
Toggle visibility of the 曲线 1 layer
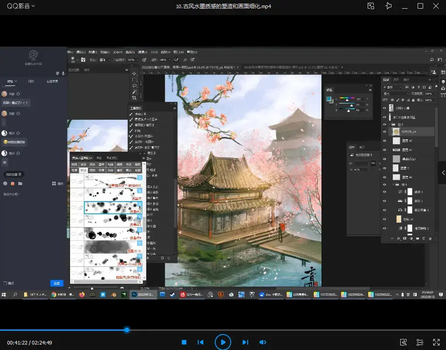pos(384,192)
